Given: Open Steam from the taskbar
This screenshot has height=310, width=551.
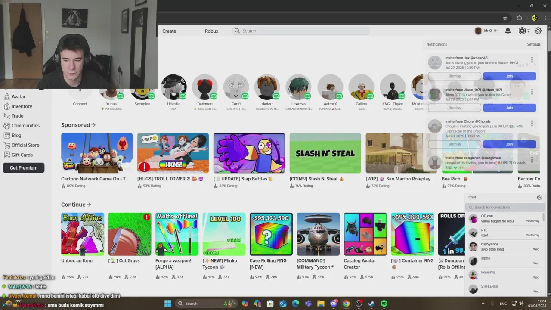Looking at the screenshot, I should click(371, 304).
